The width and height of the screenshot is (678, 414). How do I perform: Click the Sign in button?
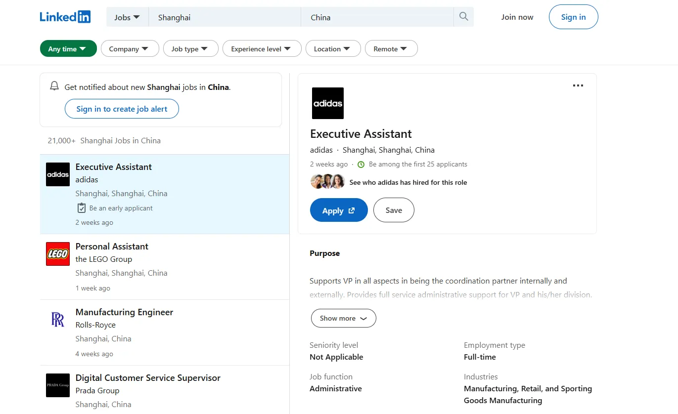574,17
